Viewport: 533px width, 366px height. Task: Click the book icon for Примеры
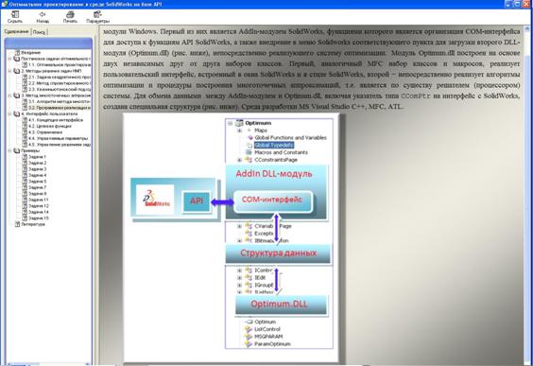[x=17, y=150]
